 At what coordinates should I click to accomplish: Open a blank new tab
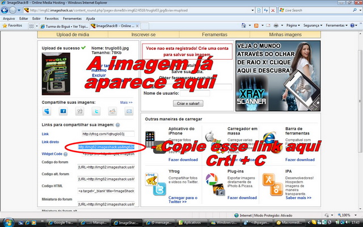(x=145, y=26)
